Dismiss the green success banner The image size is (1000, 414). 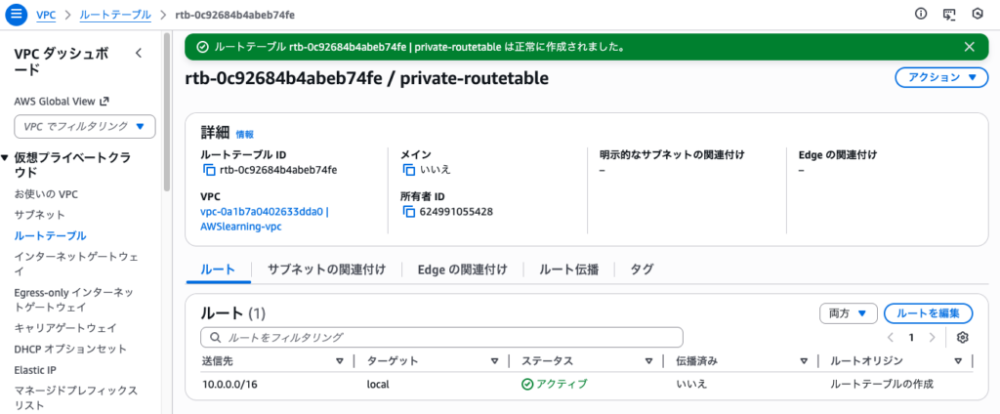[x=969, y=46]
